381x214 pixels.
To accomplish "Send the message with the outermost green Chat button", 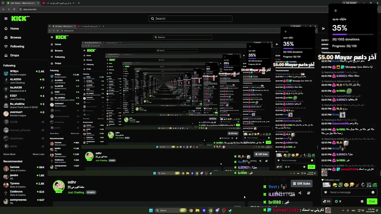I will pyautogui.click(x=372, y=201).
